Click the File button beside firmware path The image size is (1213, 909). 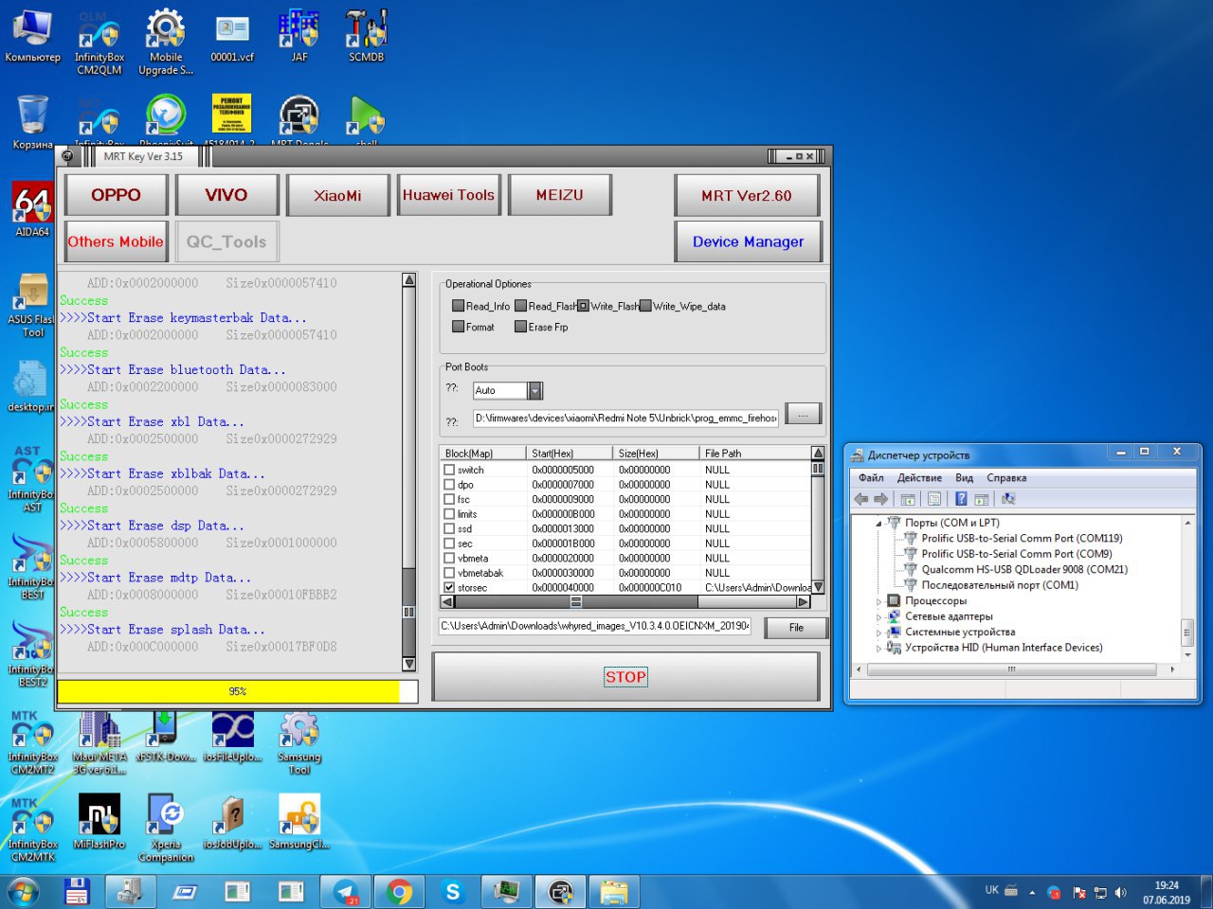point(796,628)
